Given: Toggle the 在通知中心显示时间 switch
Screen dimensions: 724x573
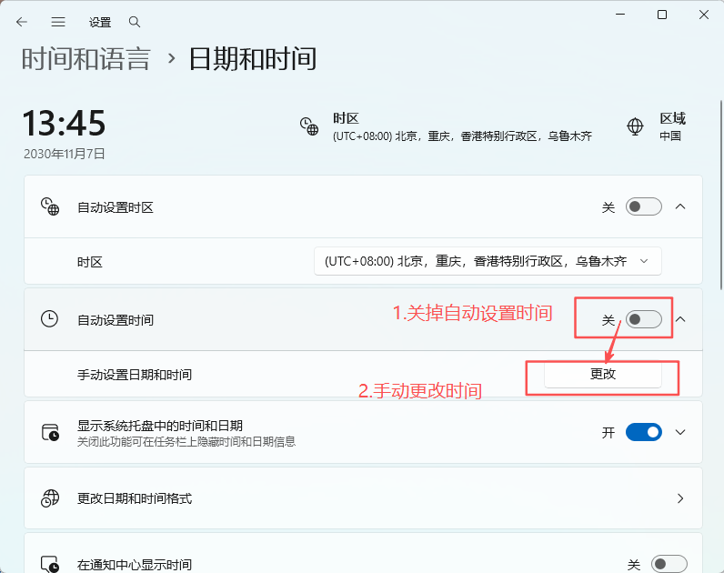Looking at the screenshot, I should click(668, 565).
